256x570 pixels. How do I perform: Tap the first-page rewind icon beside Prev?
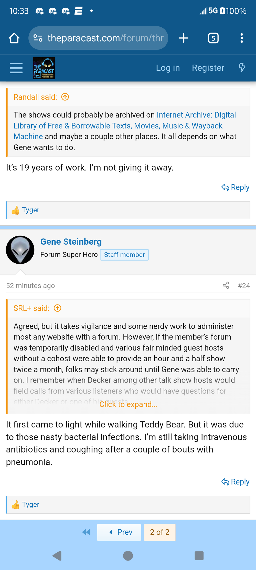pyautogui.click(x=86, y=532)
